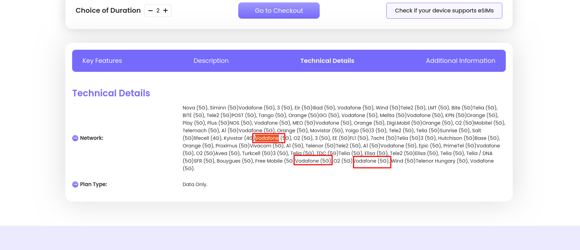Decrease duration with the minus button
580x250 pixels.
(151, 11)
